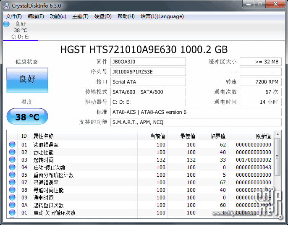Screen dimensions: 288x225
Task: Click the status orb for row 03 起转时间
Action: [12, 160]
